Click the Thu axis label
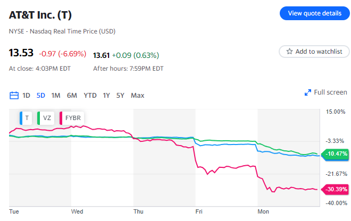This screenshot has height=221, width=351. [x=138, y=211]
